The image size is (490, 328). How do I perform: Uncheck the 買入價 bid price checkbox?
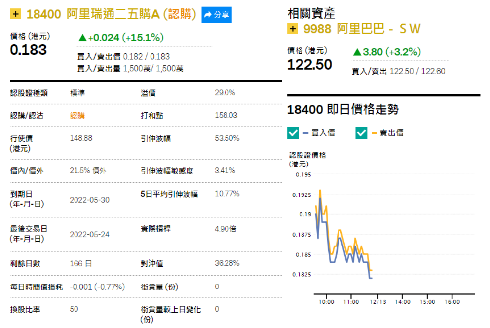click(293, 133)
